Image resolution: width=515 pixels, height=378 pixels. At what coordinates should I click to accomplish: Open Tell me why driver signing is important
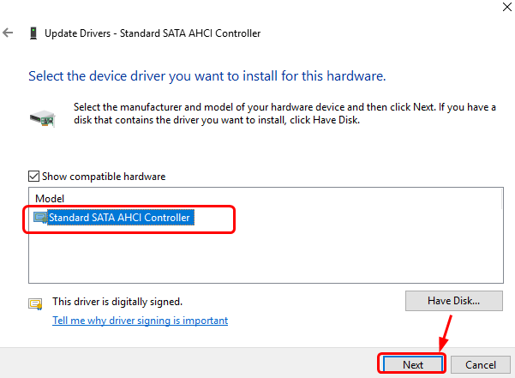click(x=141, y=321)
